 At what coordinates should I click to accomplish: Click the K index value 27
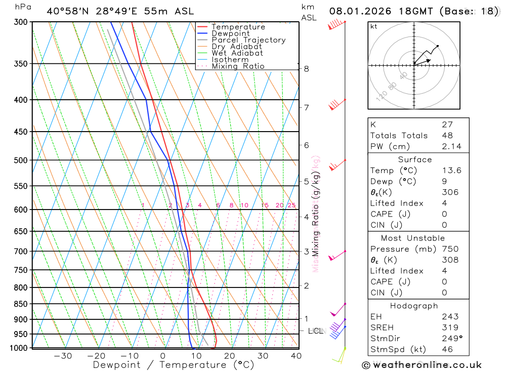pyautogui.click(x=447, y=125)
